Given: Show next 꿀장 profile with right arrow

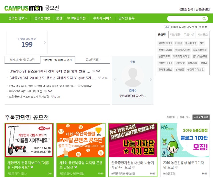Looking at the screenshot, I should tap(151, 80).
